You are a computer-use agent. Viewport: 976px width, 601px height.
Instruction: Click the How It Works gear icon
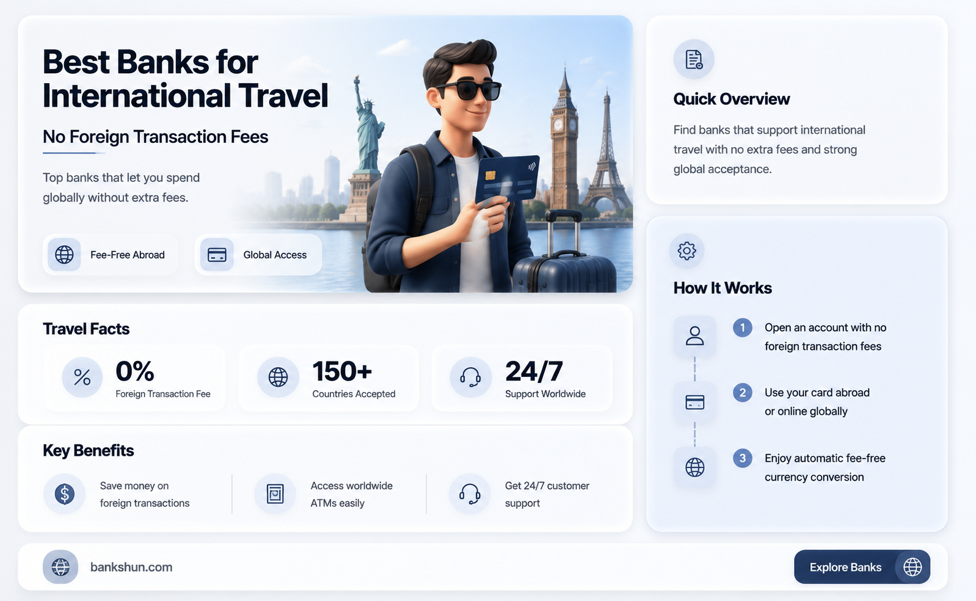[x=687, y=250]
